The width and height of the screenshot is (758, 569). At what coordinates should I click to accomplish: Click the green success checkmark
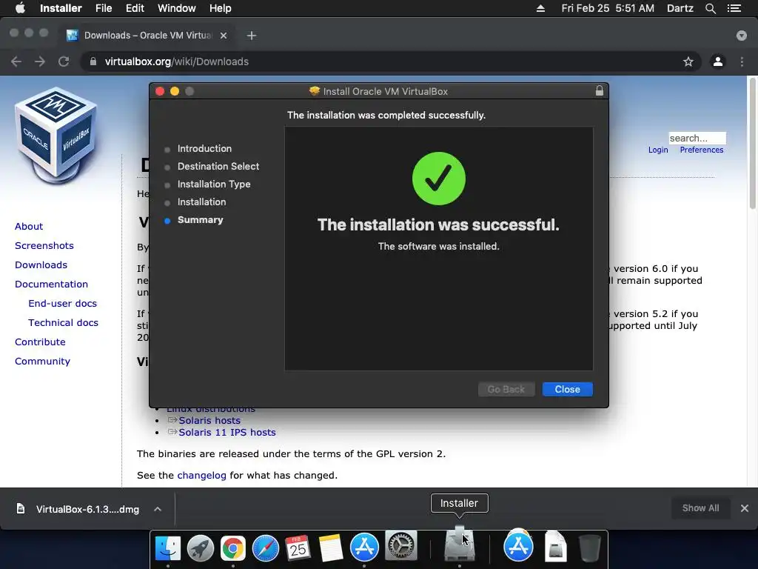coord(438,179)
